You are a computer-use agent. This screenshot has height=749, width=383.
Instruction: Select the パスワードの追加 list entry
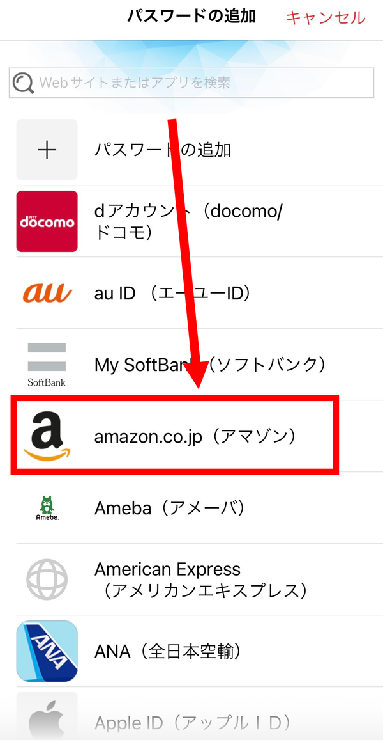coord(199,150)
